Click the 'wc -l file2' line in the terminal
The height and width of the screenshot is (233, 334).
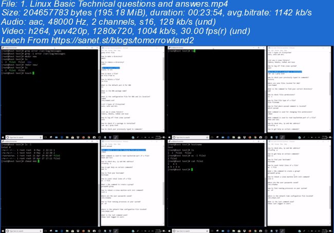tap(187, 156)
